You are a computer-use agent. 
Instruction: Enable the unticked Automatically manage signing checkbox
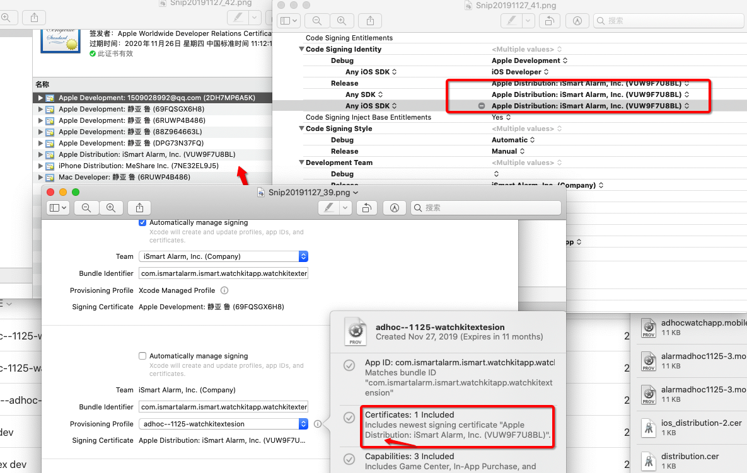(142, 356)
